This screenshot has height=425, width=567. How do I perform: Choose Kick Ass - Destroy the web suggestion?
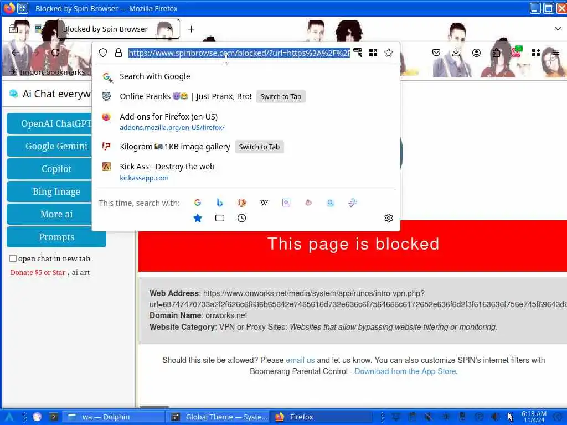tap(246, 172)
